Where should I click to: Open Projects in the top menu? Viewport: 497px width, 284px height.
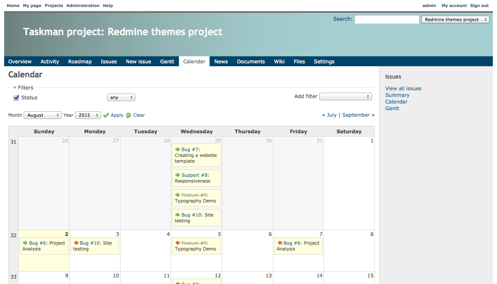(54, 5)
